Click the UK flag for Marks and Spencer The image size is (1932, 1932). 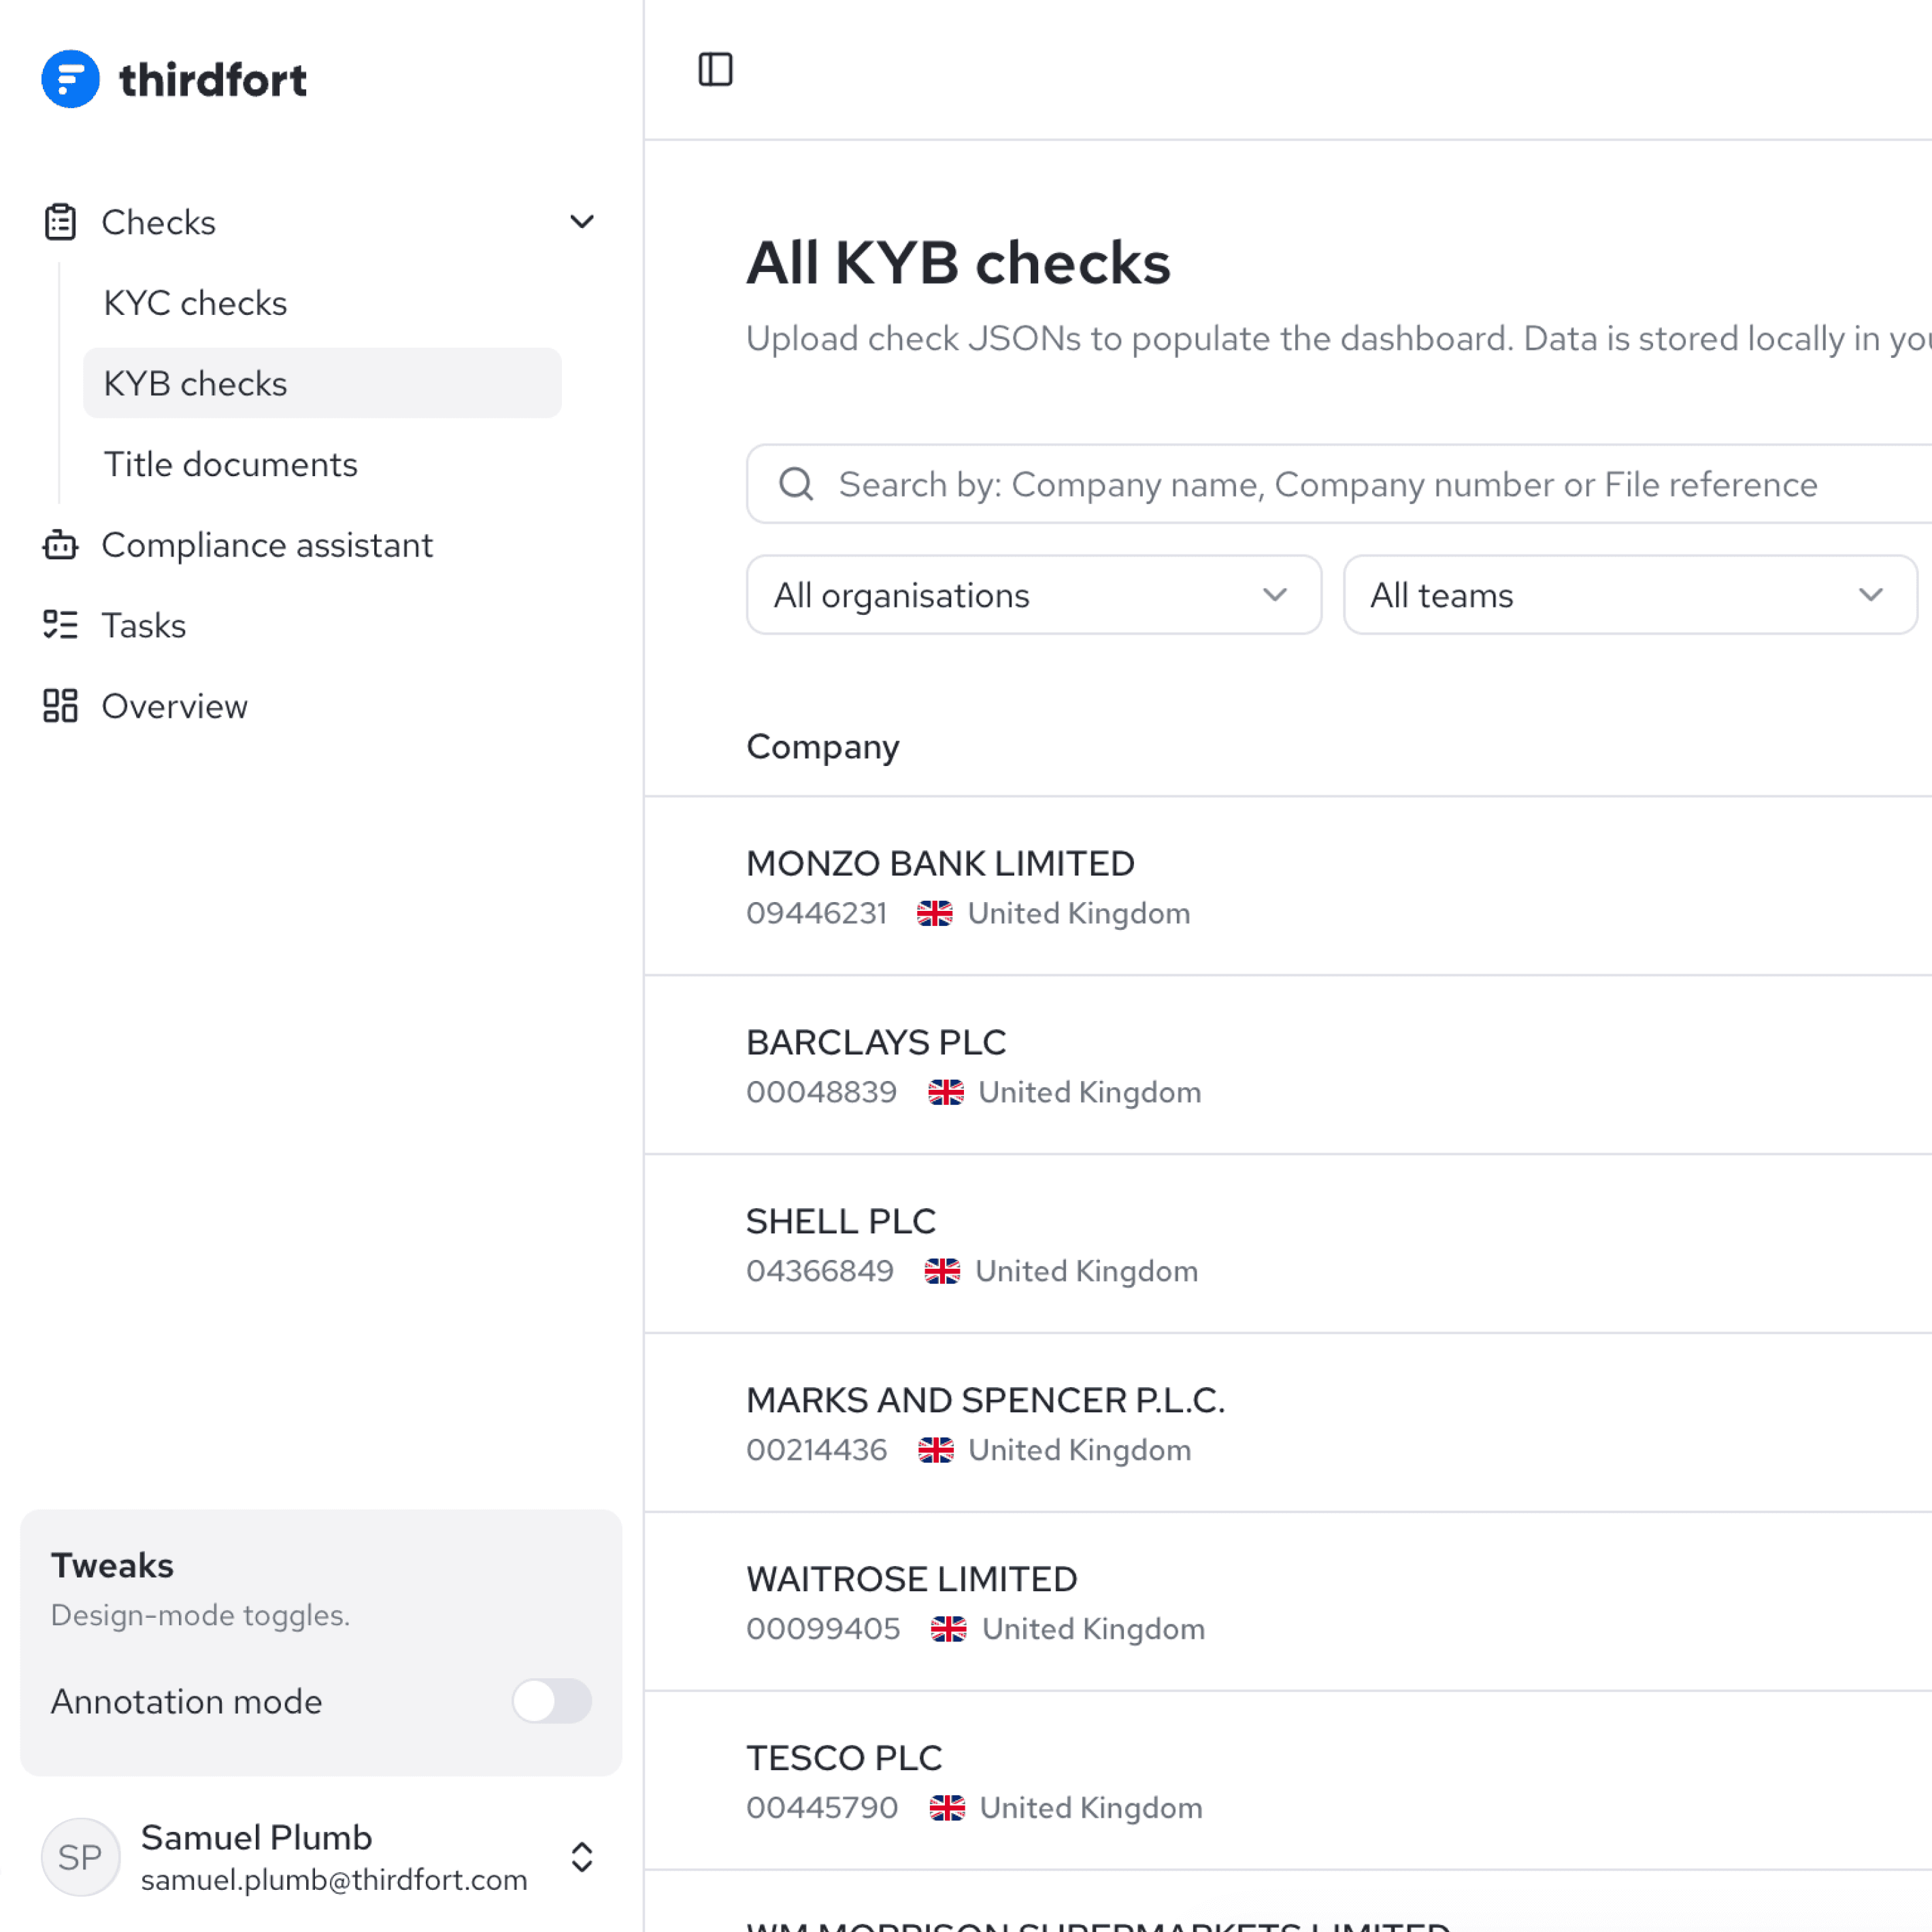coord(936,1450)
